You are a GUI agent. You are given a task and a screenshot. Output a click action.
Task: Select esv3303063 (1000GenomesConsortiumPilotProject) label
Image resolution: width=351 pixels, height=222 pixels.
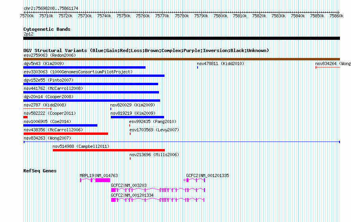point(78,72)
